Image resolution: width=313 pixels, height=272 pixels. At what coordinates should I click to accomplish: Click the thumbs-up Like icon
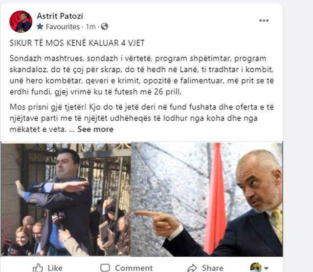click(x=38, y=268)
